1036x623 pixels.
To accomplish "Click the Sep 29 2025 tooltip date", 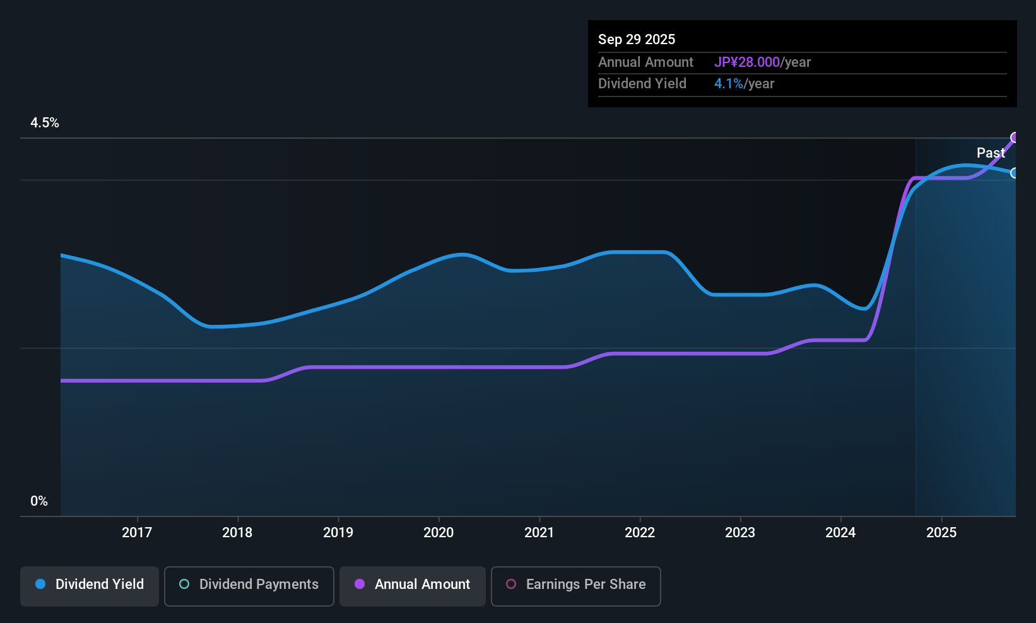I will [x=637, y=39].
